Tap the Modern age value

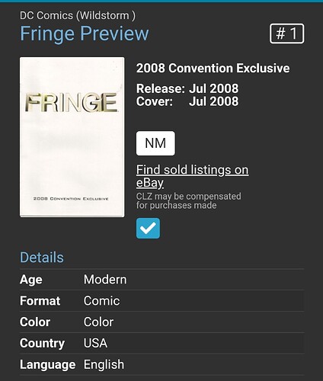pyautogui.click(x=105, y=280)
